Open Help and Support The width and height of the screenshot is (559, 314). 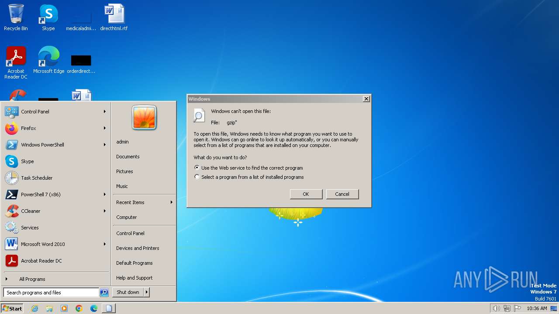135,278
